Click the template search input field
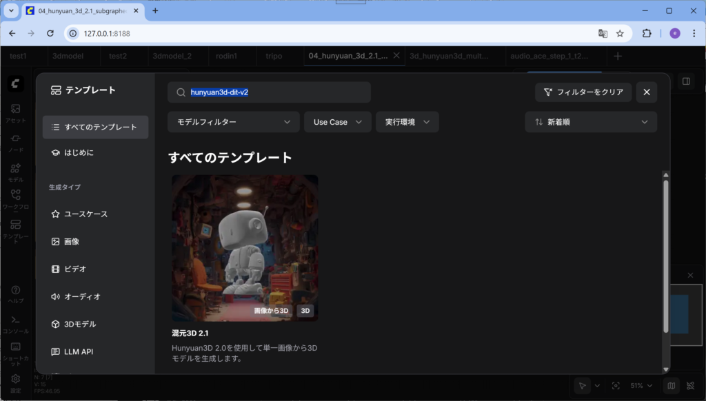This screenshot has height=401, width=706. click(276, 92)
